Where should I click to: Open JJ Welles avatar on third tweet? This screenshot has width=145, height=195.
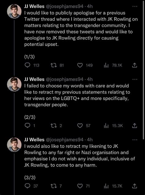point(14,145)
